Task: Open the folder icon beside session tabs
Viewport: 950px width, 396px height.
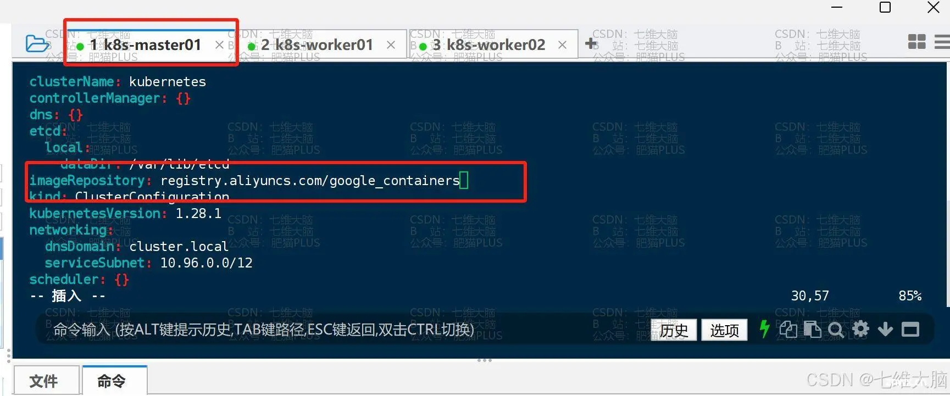Action: pyautogui.click(x=37, y=43)
